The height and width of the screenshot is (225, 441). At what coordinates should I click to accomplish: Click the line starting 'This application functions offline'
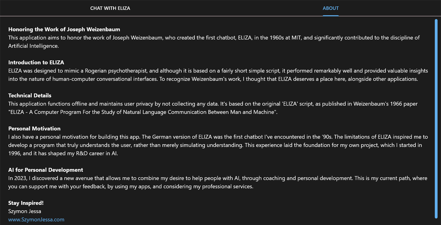[213, 104]
